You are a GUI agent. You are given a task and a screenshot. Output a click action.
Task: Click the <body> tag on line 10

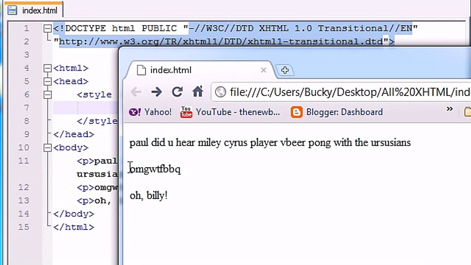pos(71,148)
